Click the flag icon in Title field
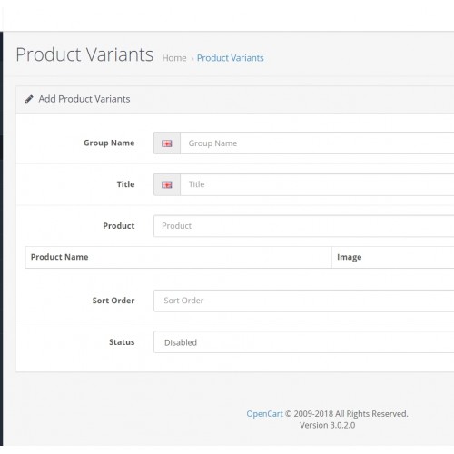Image resolution: width=454 pixels, height=454 pixels. coord(167,184)
